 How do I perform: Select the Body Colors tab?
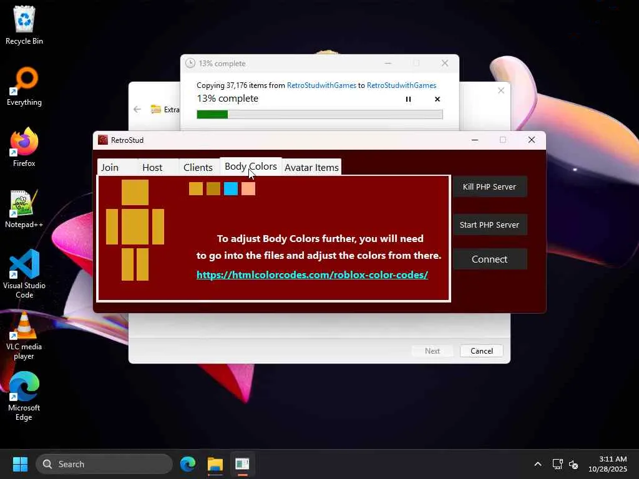pyautogui.click(x=251, y=166)
